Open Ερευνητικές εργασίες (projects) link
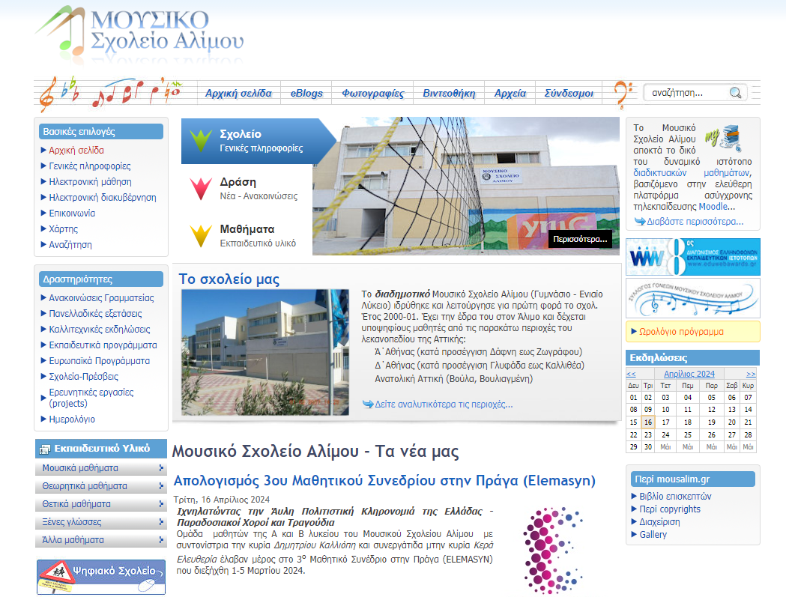 tap(91, 398)
